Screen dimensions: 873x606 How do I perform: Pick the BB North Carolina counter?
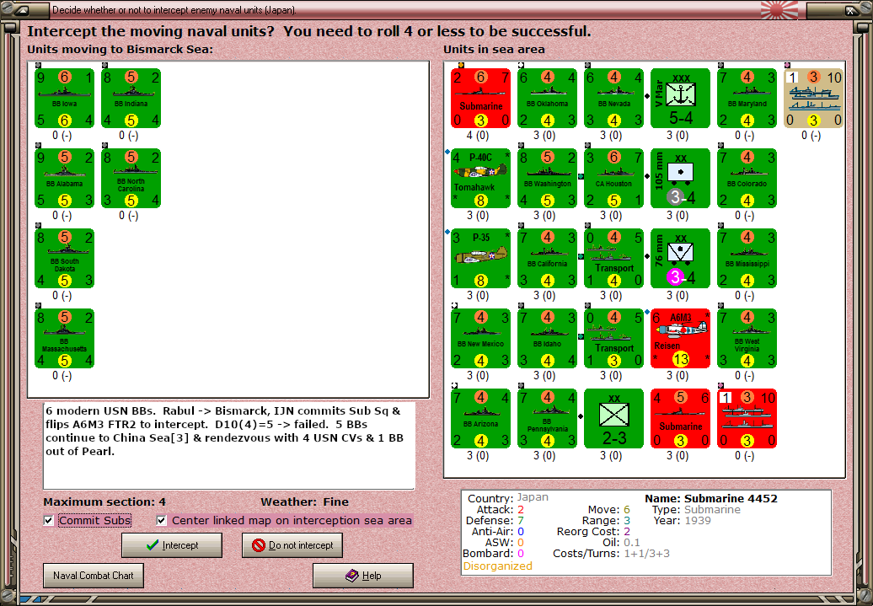[x=131, y=178]
